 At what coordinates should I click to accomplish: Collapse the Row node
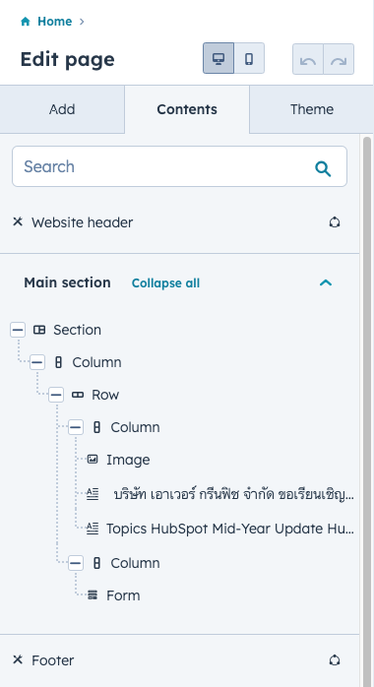point(56,395)
